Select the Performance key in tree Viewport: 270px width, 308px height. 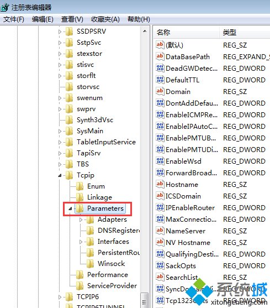108,275
